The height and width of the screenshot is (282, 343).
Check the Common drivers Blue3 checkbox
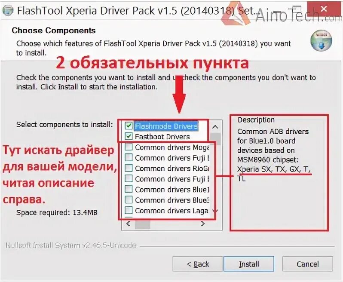(x=129, y=199)
